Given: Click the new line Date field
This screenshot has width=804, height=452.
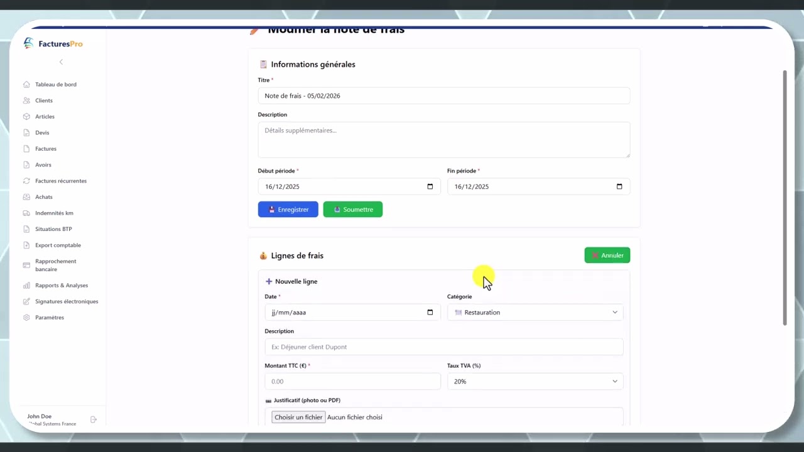Looking at the screenshot, I should tap(352, 312).
